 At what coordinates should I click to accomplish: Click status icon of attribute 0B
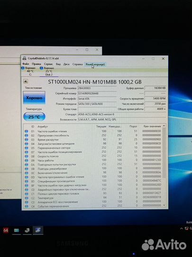tap(26, 168)
